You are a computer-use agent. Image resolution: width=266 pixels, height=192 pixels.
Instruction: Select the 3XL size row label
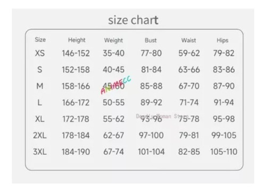click(40, 152)
